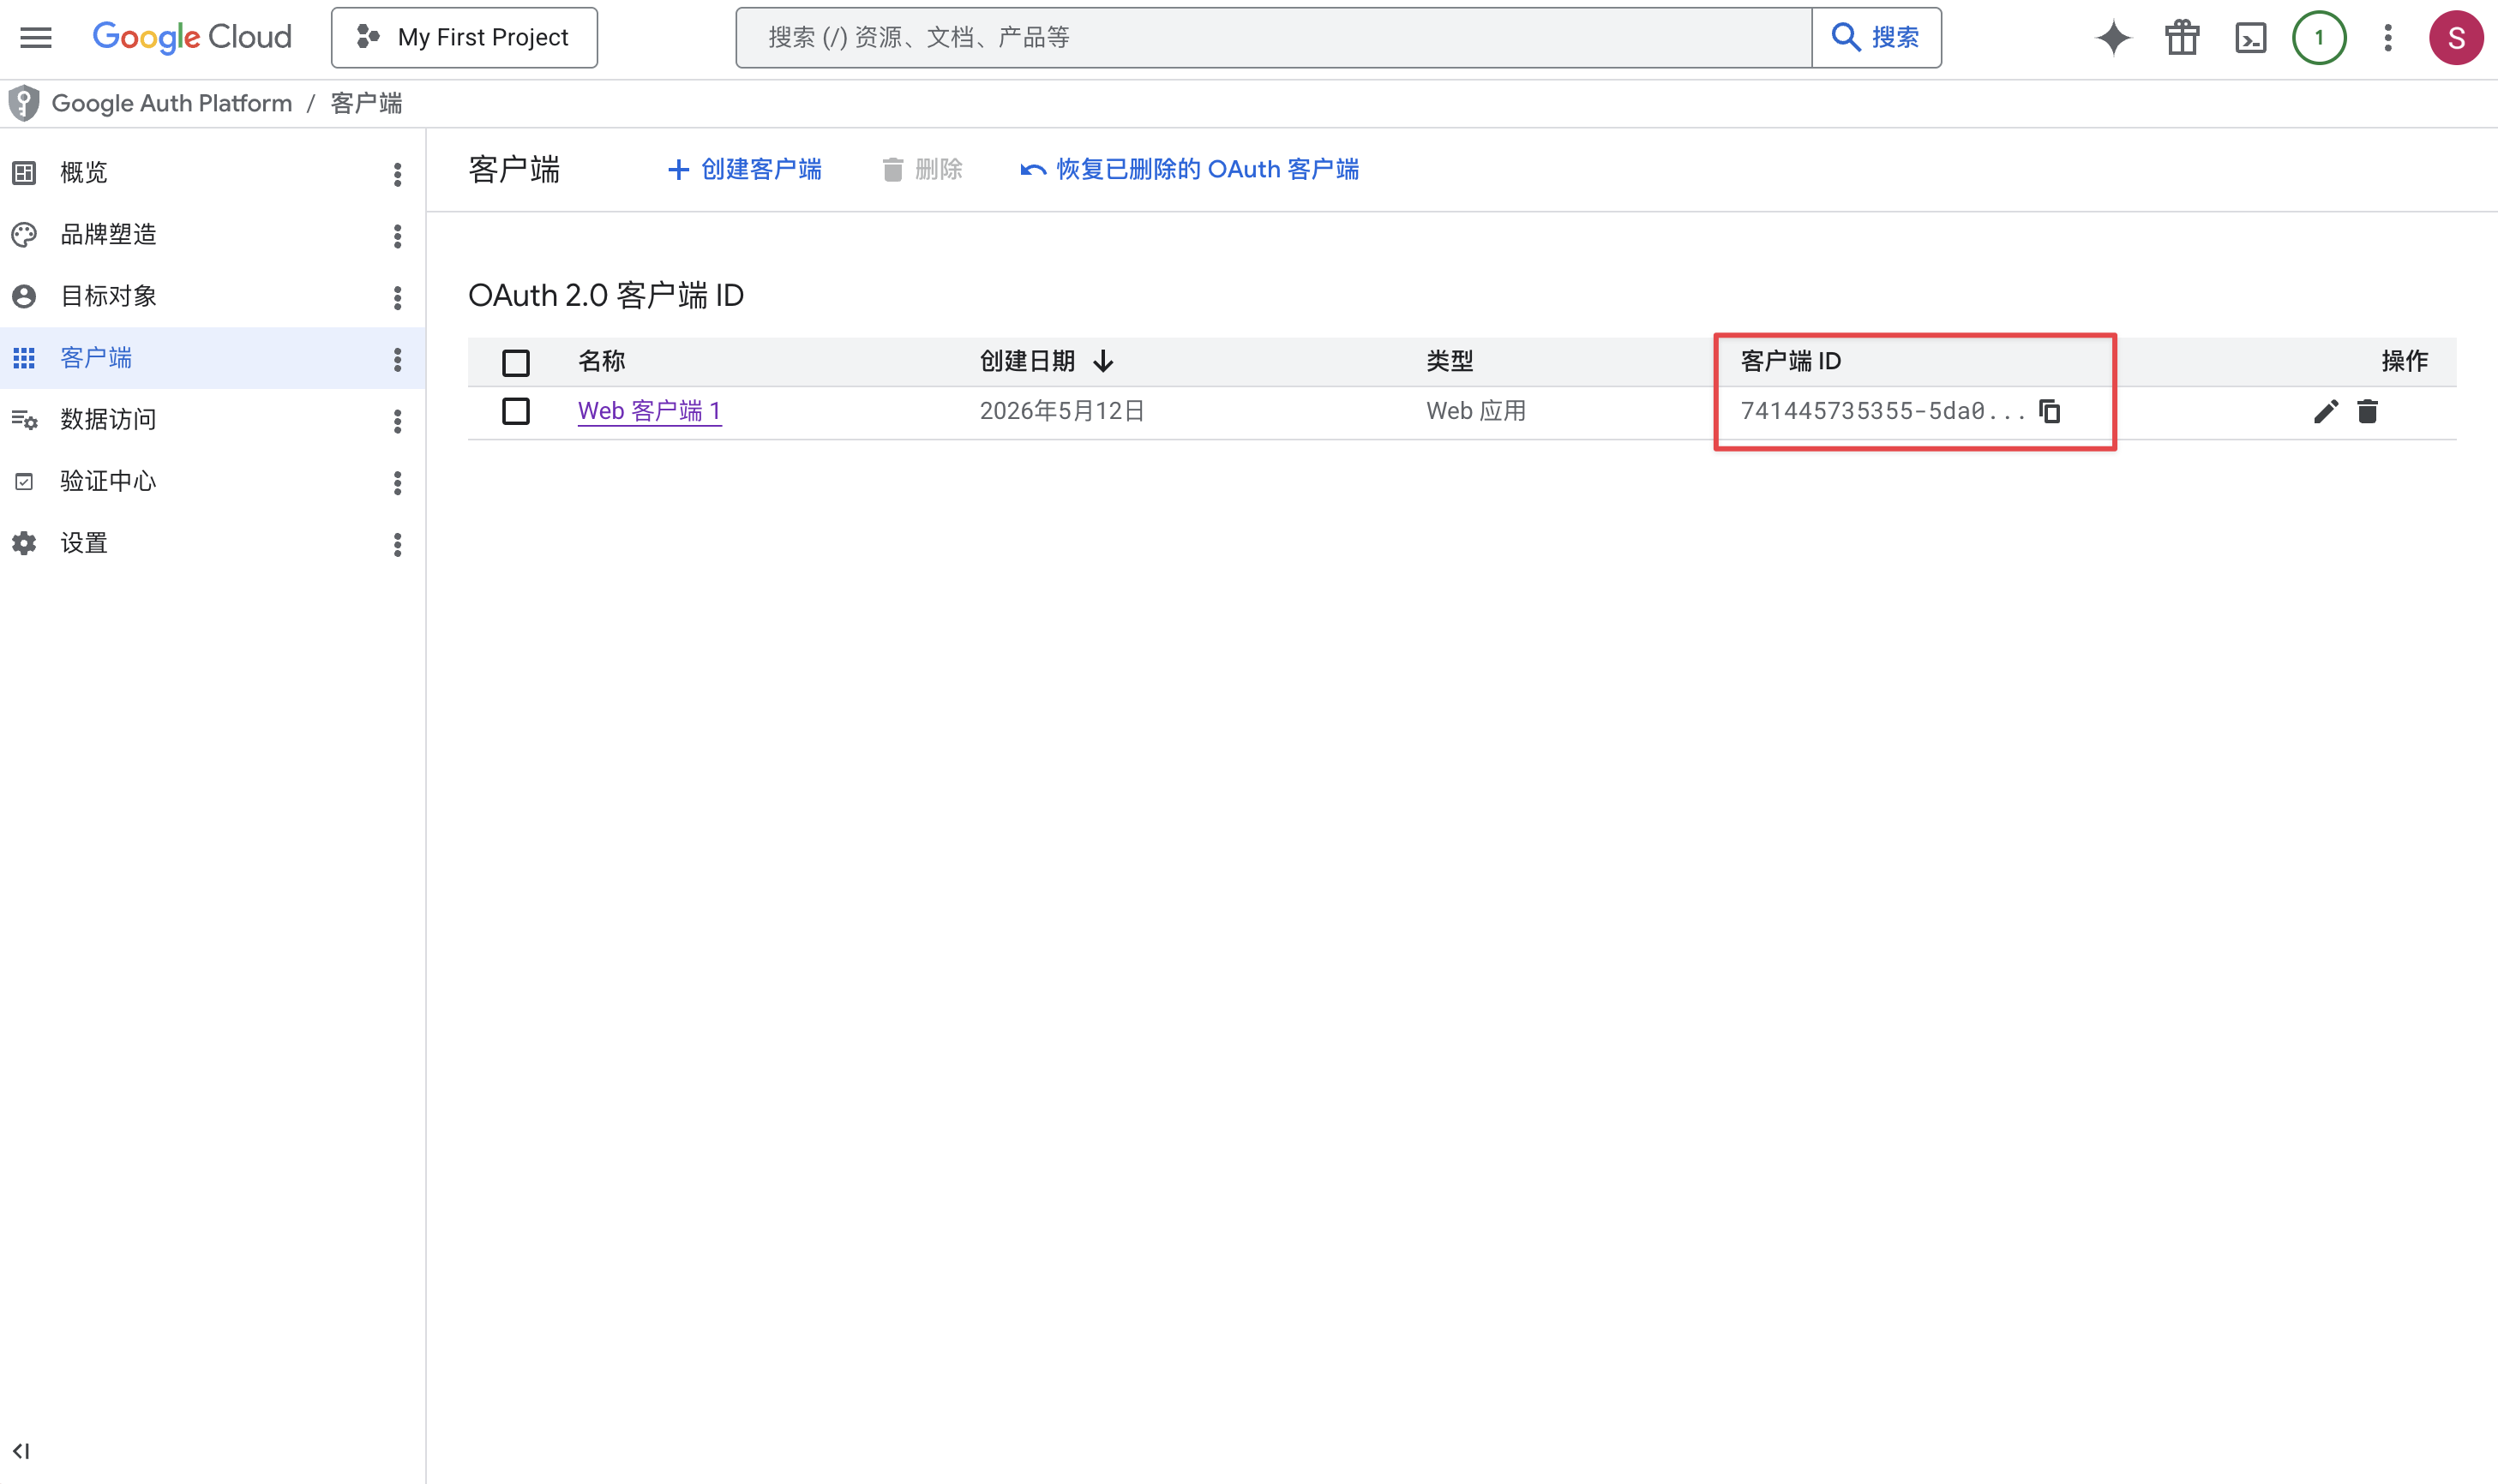
Task: Open three-dot menu next to 验证中心
Action: tap(397, 483)
